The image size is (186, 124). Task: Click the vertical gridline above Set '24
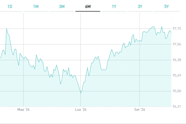(140, 65)
